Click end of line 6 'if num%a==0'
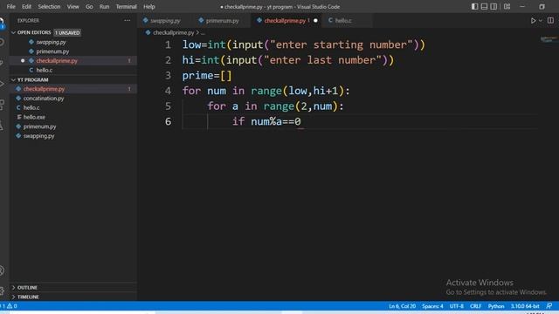559x314 pixels. point(301,121)
